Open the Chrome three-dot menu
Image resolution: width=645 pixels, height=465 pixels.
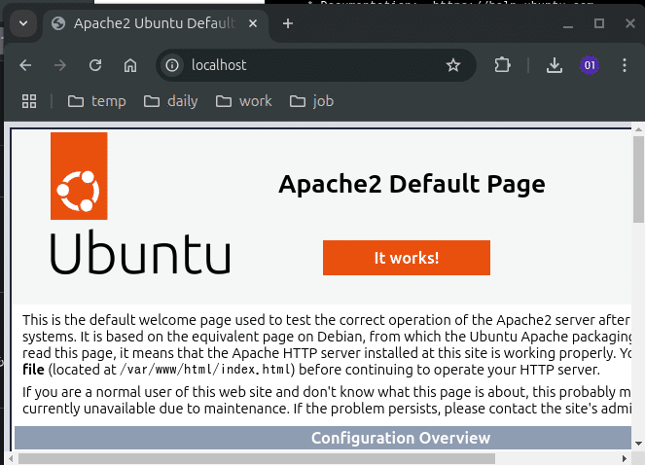[625, 65]
